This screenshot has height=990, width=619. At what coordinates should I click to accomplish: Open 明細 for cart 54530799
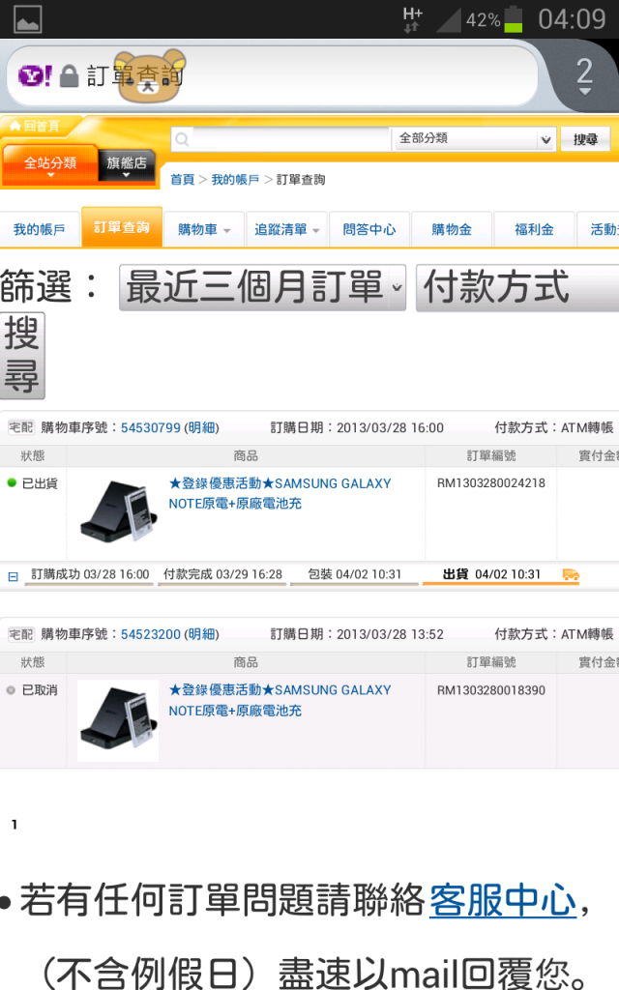pos(201,427)
